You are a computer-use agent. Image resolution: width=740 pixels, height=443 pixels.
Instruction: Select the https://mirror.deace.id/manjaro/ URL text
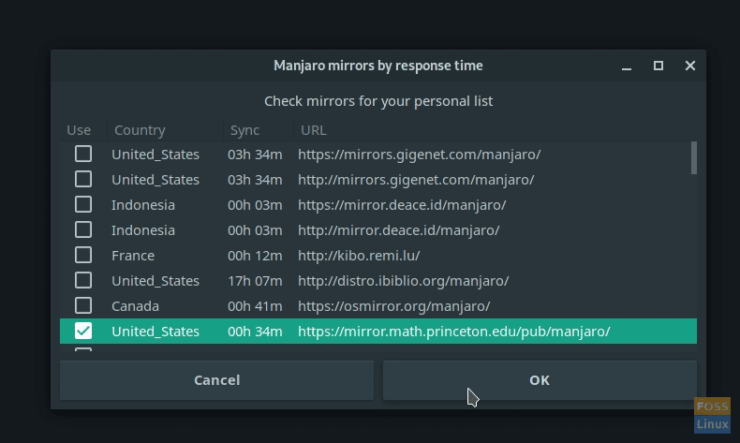click(402, 205)
